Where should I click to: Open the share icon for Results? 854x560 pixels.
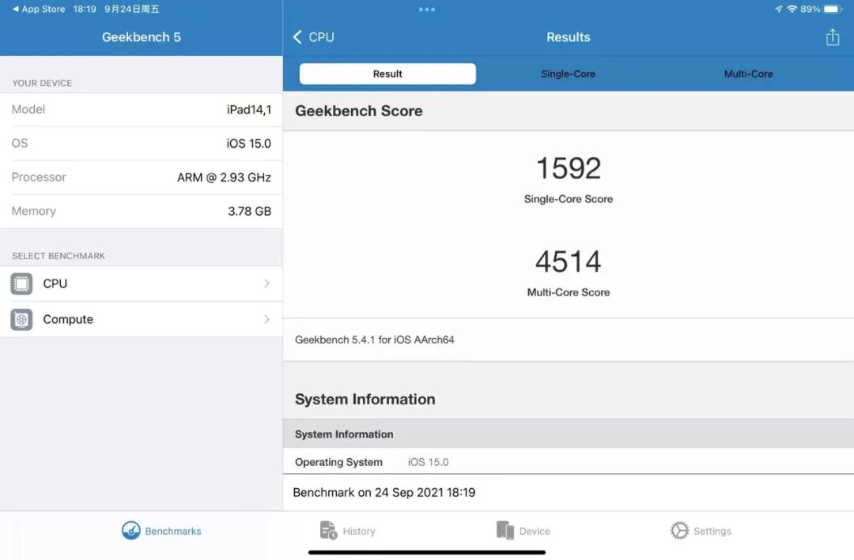tap(832, 36)
